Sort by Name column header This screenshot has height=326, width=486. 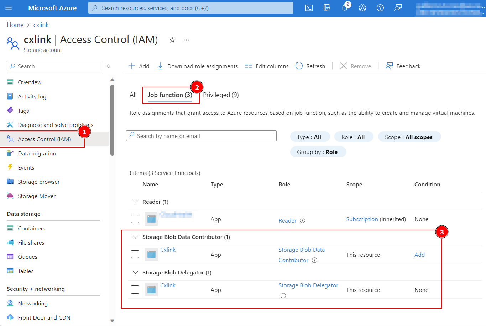(150, 184)
